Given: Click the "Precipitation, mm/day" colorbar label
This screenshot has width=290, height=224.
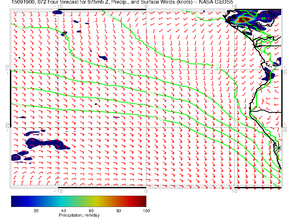Looking at the screenshot, I should click(79, 215).
